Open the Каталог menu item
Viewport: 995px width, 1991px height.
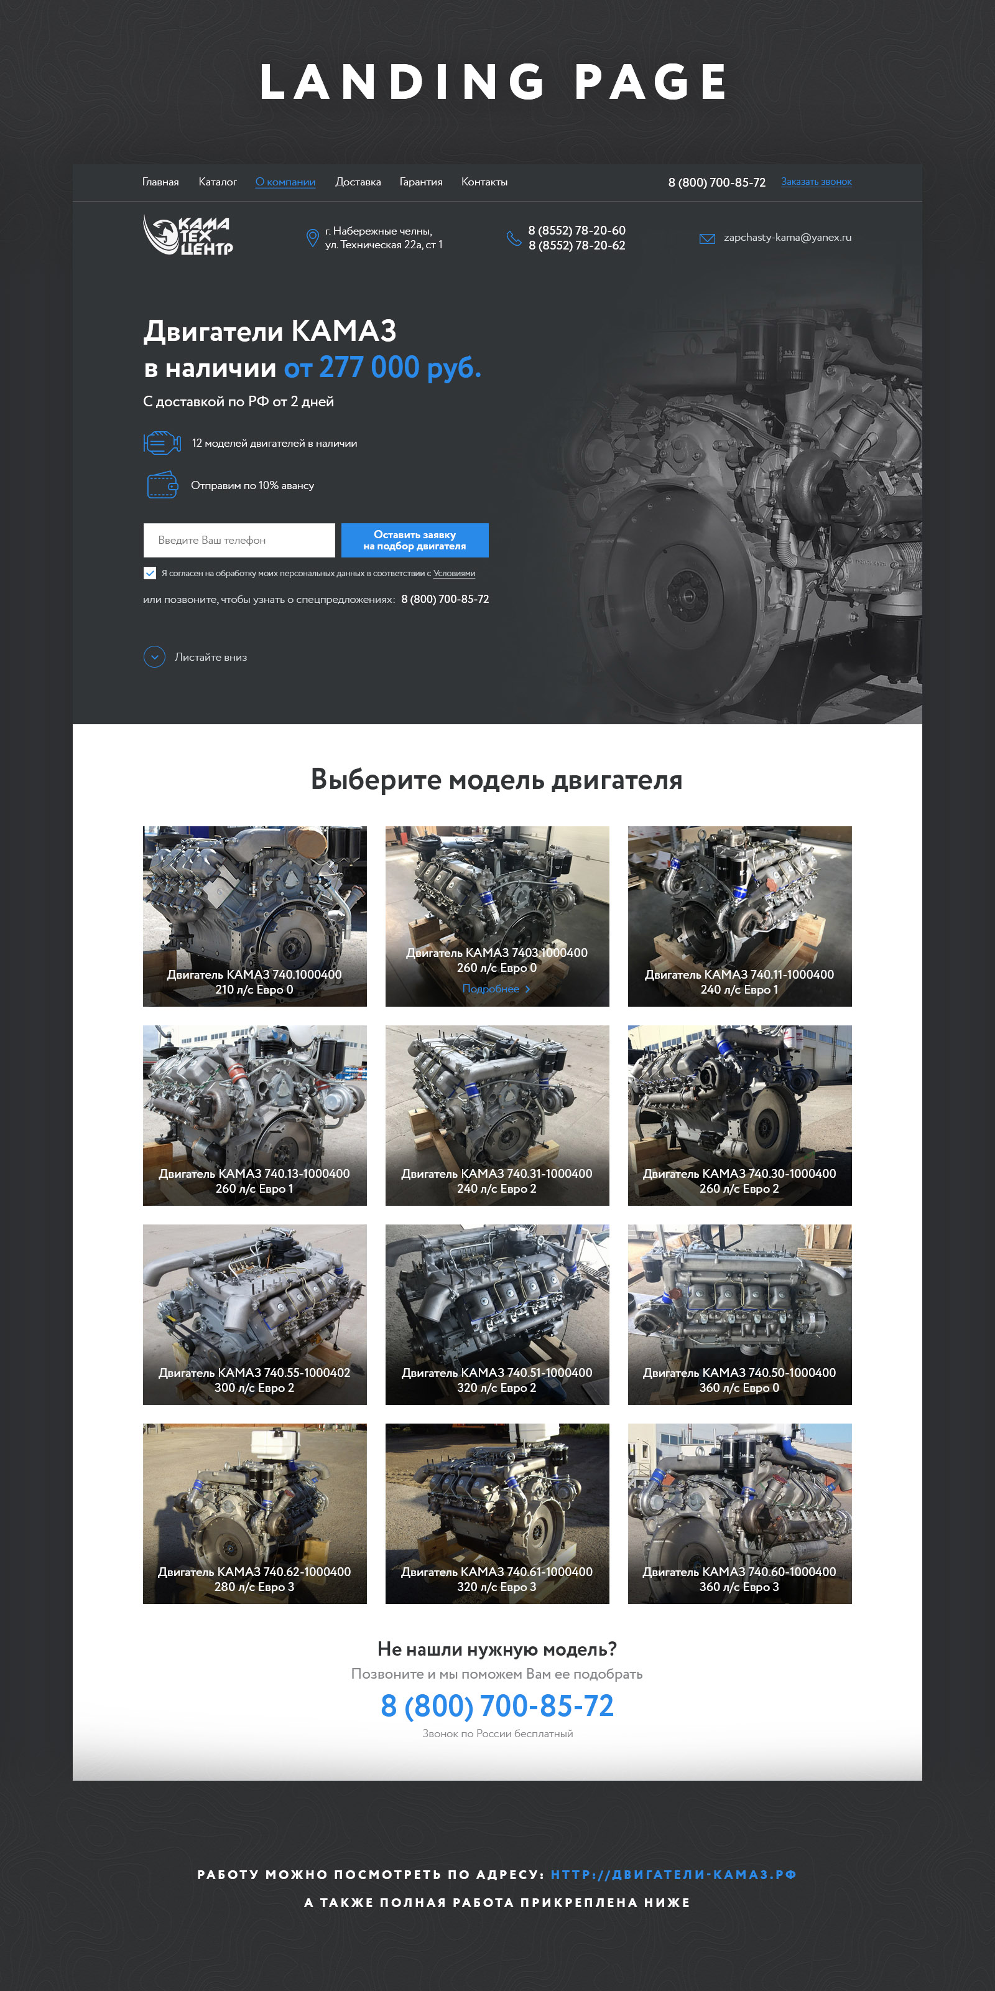pyautogui.click(x=218, y=182)
